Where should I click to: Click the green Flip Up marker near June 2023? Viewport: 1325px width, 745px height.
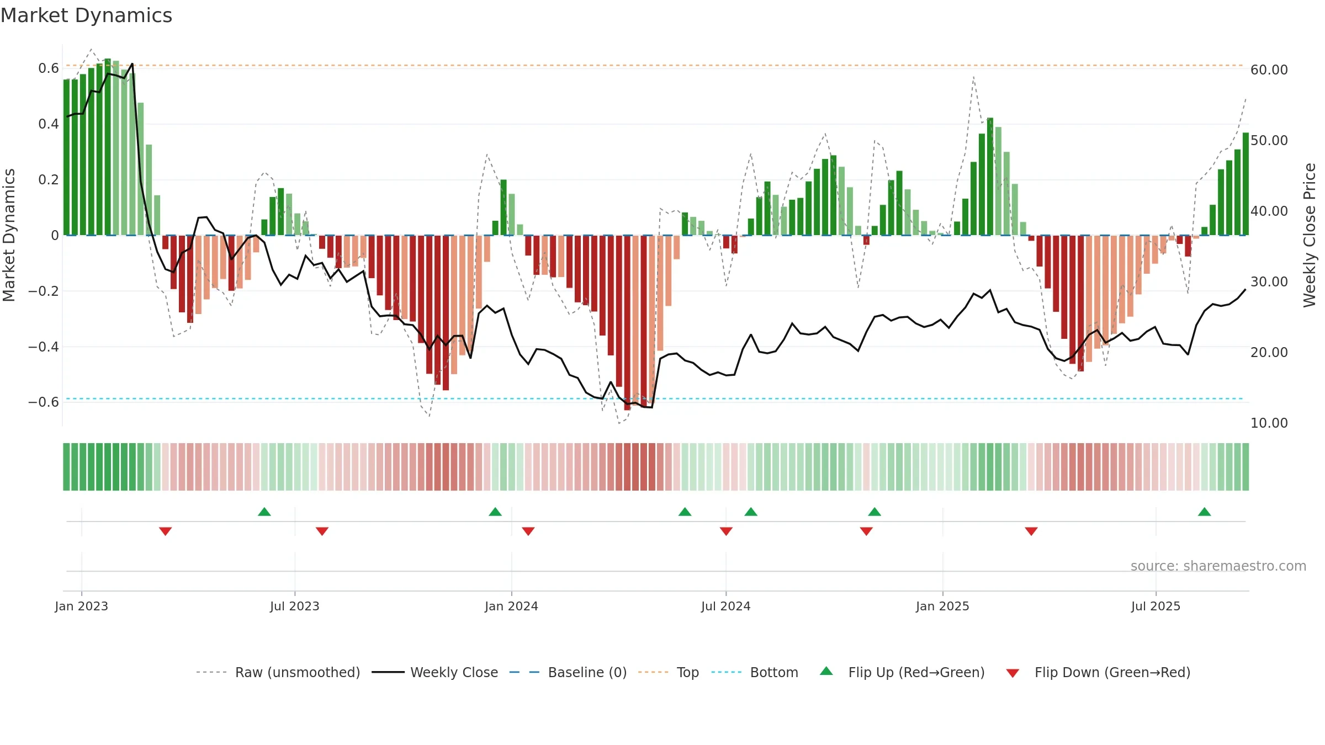click(264, 512)
